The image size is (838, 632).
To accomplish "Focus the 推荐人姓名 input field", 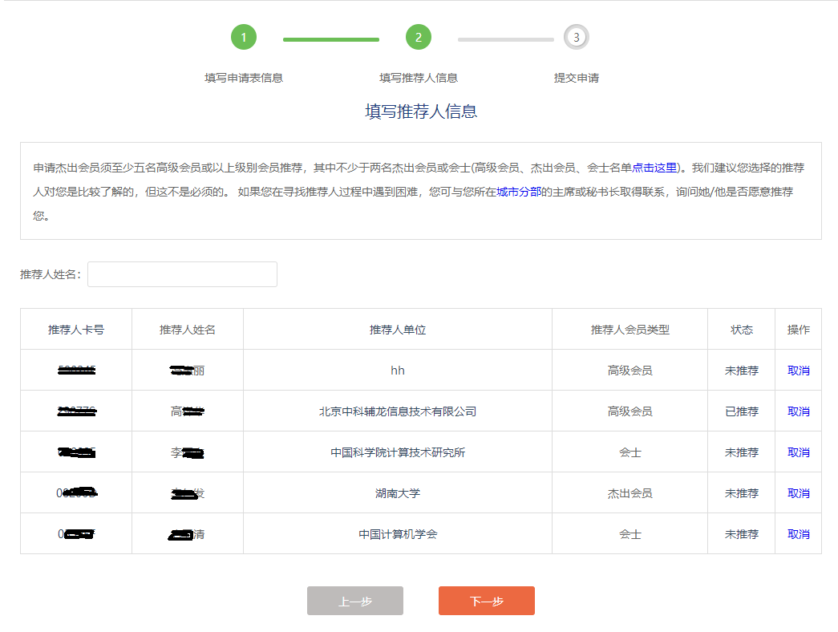I will tap(182, 274).
